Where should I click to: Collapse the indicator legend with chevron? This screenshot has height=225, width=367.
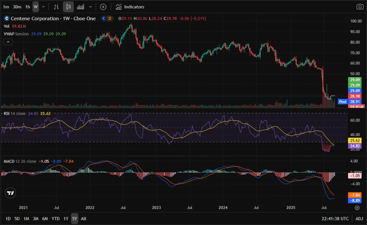pos(8,42)
